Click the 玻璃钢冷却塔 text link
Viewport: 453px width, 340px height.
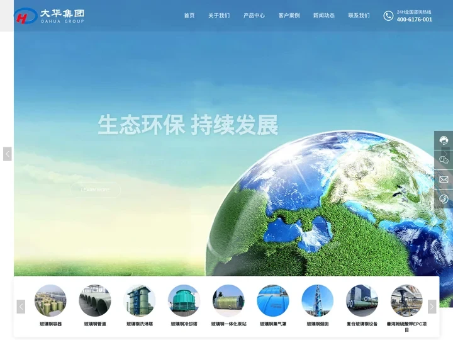184,324
